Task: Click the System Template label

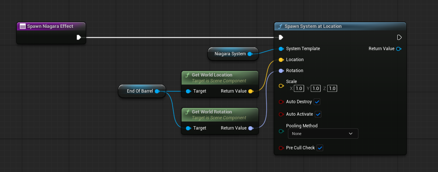Action: tap(303, 49)
